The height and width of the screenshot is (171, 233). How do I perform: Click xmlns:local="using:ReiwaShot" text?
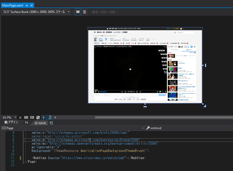(x=58, y=136)
